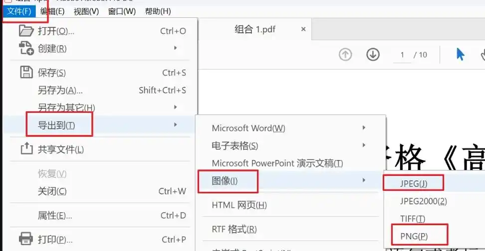Expand the 电子表格(S) submenu arrow
Viewport: 485px width, 251px height.
tap(364, 145)
